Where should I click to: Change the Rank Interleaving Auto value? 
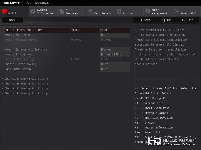(115, 69)
